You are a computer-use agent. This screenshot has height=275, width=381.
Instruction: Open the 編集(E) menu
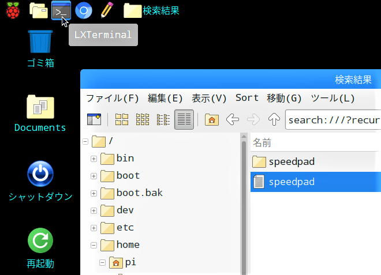[165, 99]
